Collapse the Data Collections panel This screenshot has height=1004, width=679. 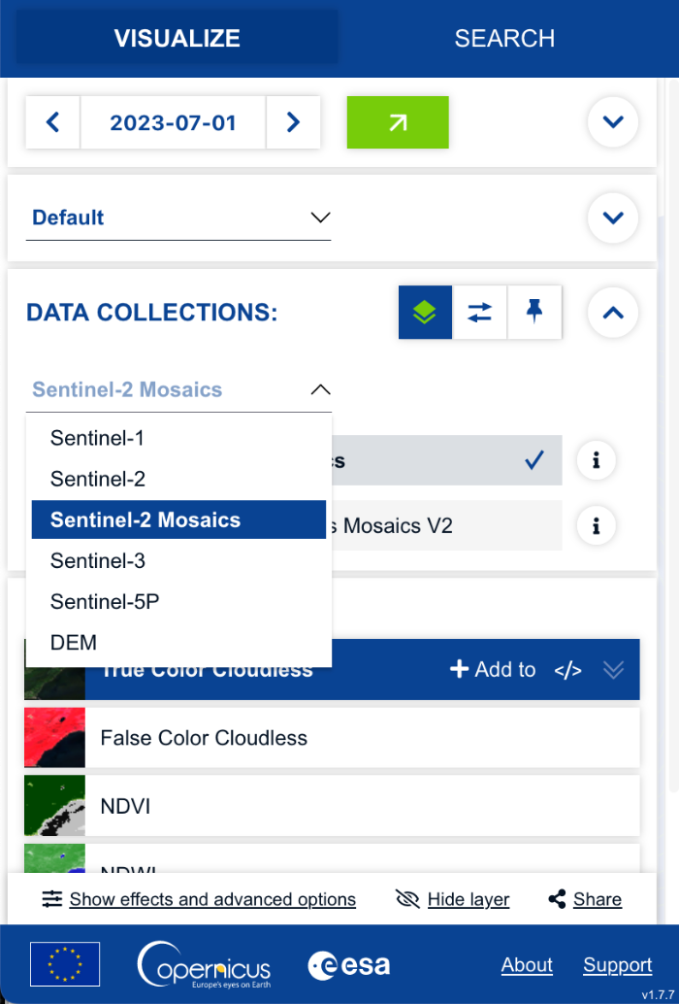pyautogui.click(x=612, y=313)
